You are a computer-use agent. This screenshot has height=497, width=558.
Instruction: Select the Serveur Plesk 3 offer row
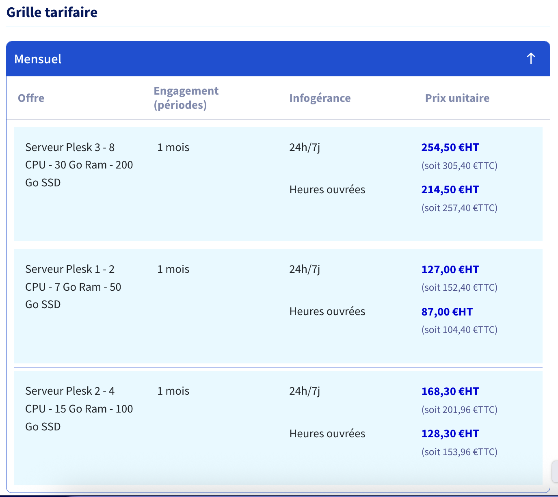click(x=79, y=165)
